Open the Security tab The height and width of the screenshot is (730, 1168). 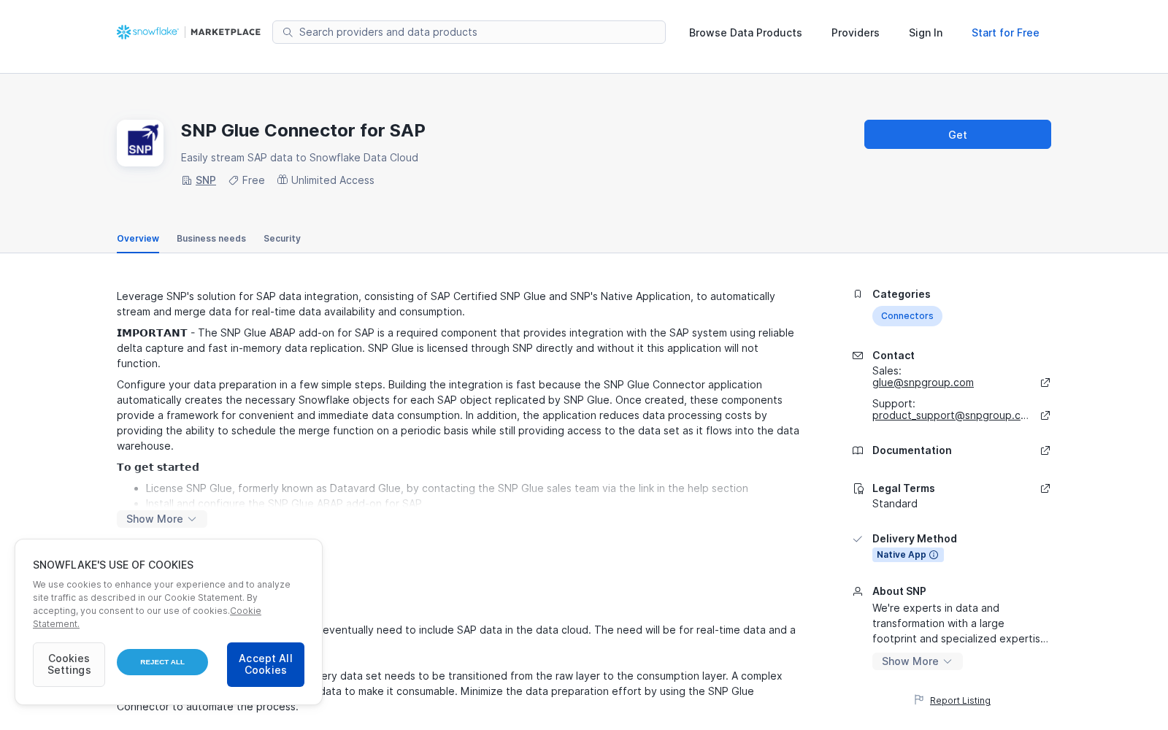click(x=282, y=239)
